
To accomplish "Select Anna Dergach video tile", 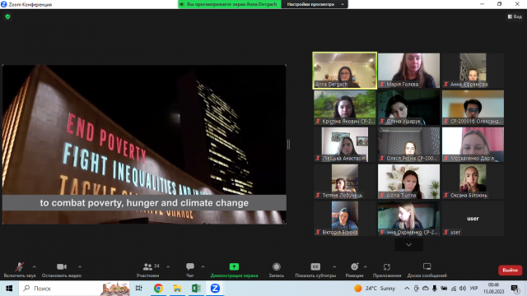I will [x=345, y=71].
